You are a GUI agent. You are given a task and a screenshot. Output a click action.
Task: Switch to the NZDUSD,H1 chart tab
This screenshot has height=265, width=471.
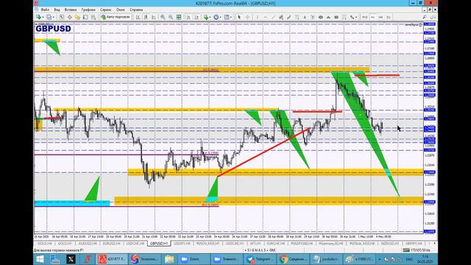click(390, 244)
